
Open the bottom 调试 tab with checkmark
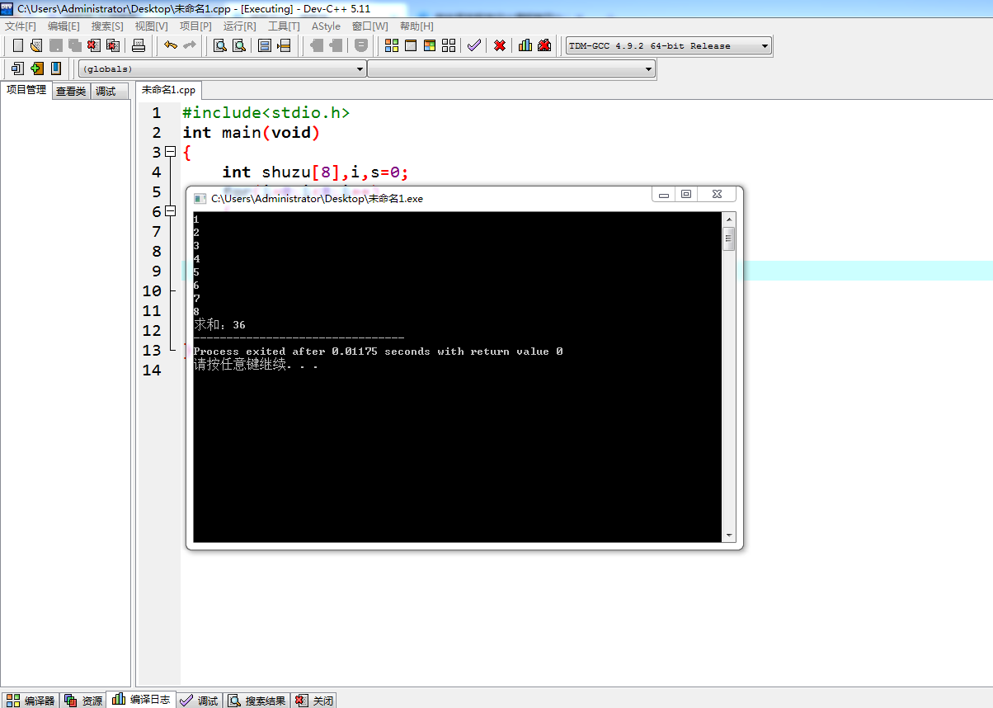coord(200,701)
